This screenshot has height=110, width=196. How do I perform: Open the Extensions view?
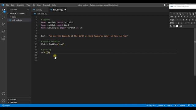(3, 38)
